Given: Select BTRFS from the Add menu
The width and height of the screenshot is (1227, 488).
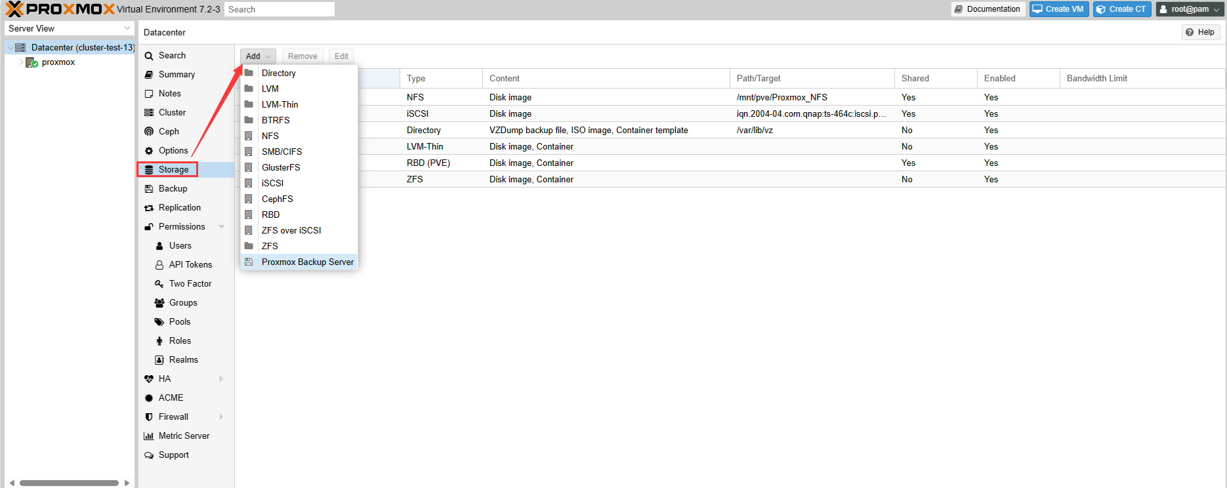Looking at the screenshot, I should (x=299, y=120).
